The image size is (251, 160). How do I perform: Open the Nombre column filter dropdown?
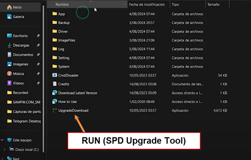coord(125,4)
